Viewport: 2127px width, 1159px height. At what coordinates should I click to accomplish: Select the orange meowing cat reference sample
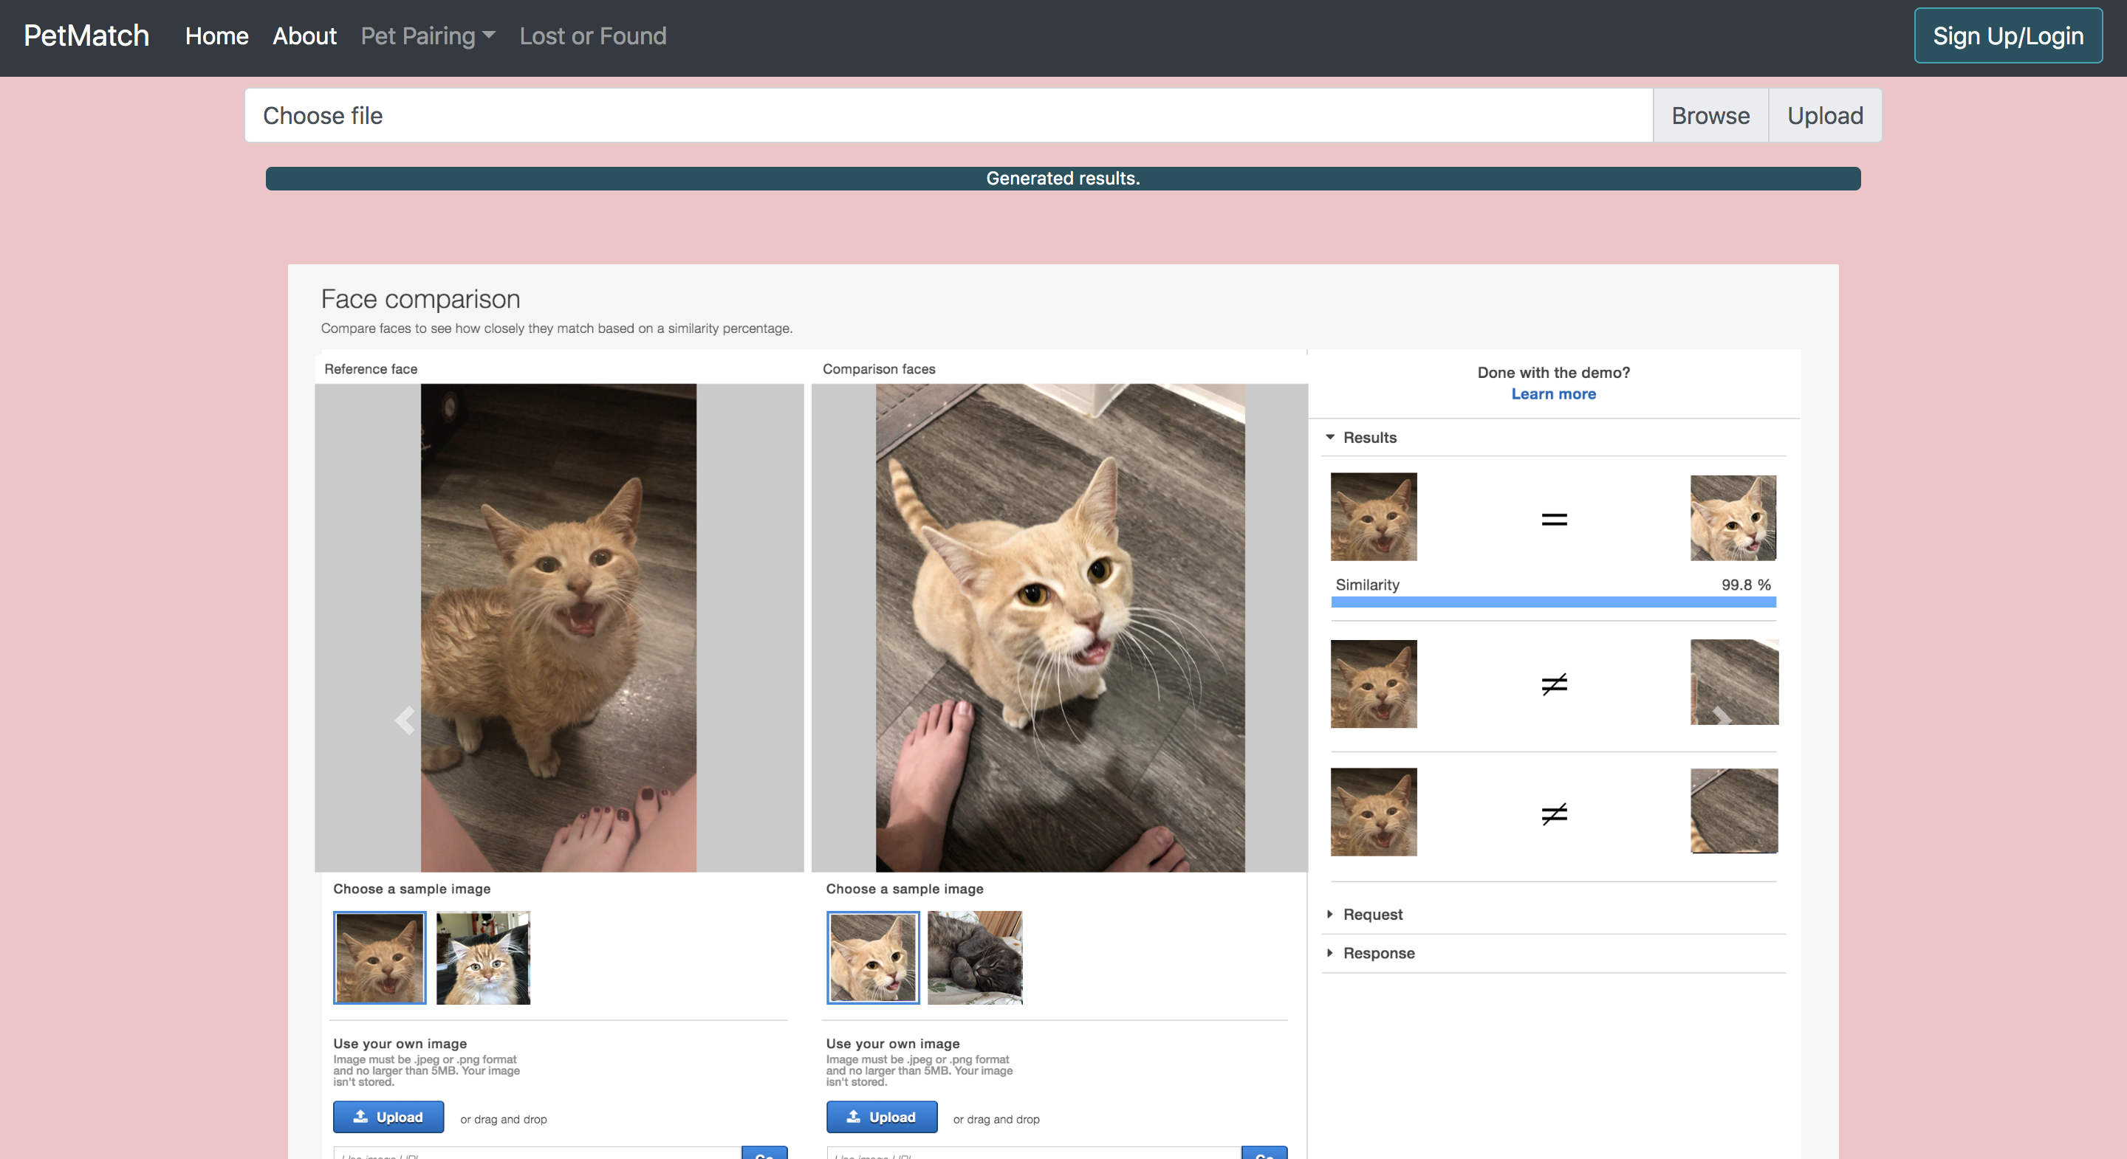pyautogui.click(x=380, y=957)
